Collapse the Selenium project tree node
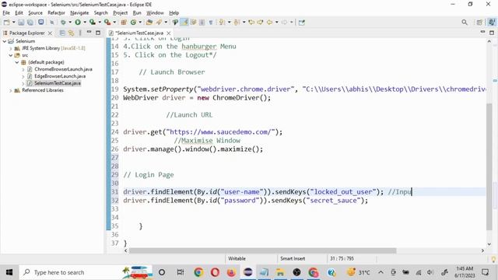This screenshot has width=498, height=280. (5, 41)
